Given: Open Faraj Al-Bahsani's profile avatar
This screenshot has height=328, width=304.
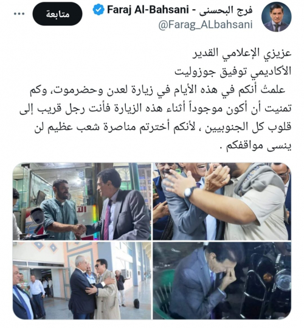Looking at the screenshot, I should pos(277,17).
